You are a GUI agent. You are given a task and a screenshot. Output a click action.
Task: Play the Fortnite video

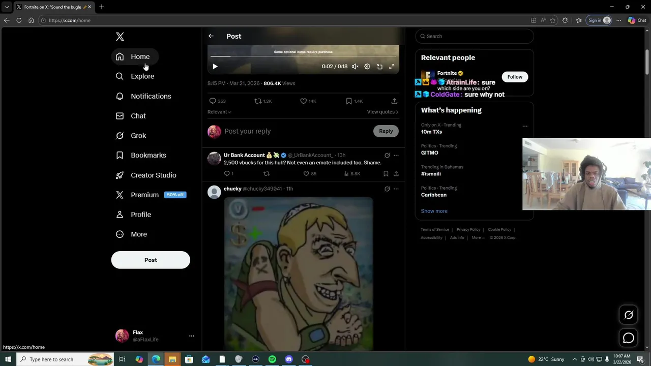tap(215, 67)
